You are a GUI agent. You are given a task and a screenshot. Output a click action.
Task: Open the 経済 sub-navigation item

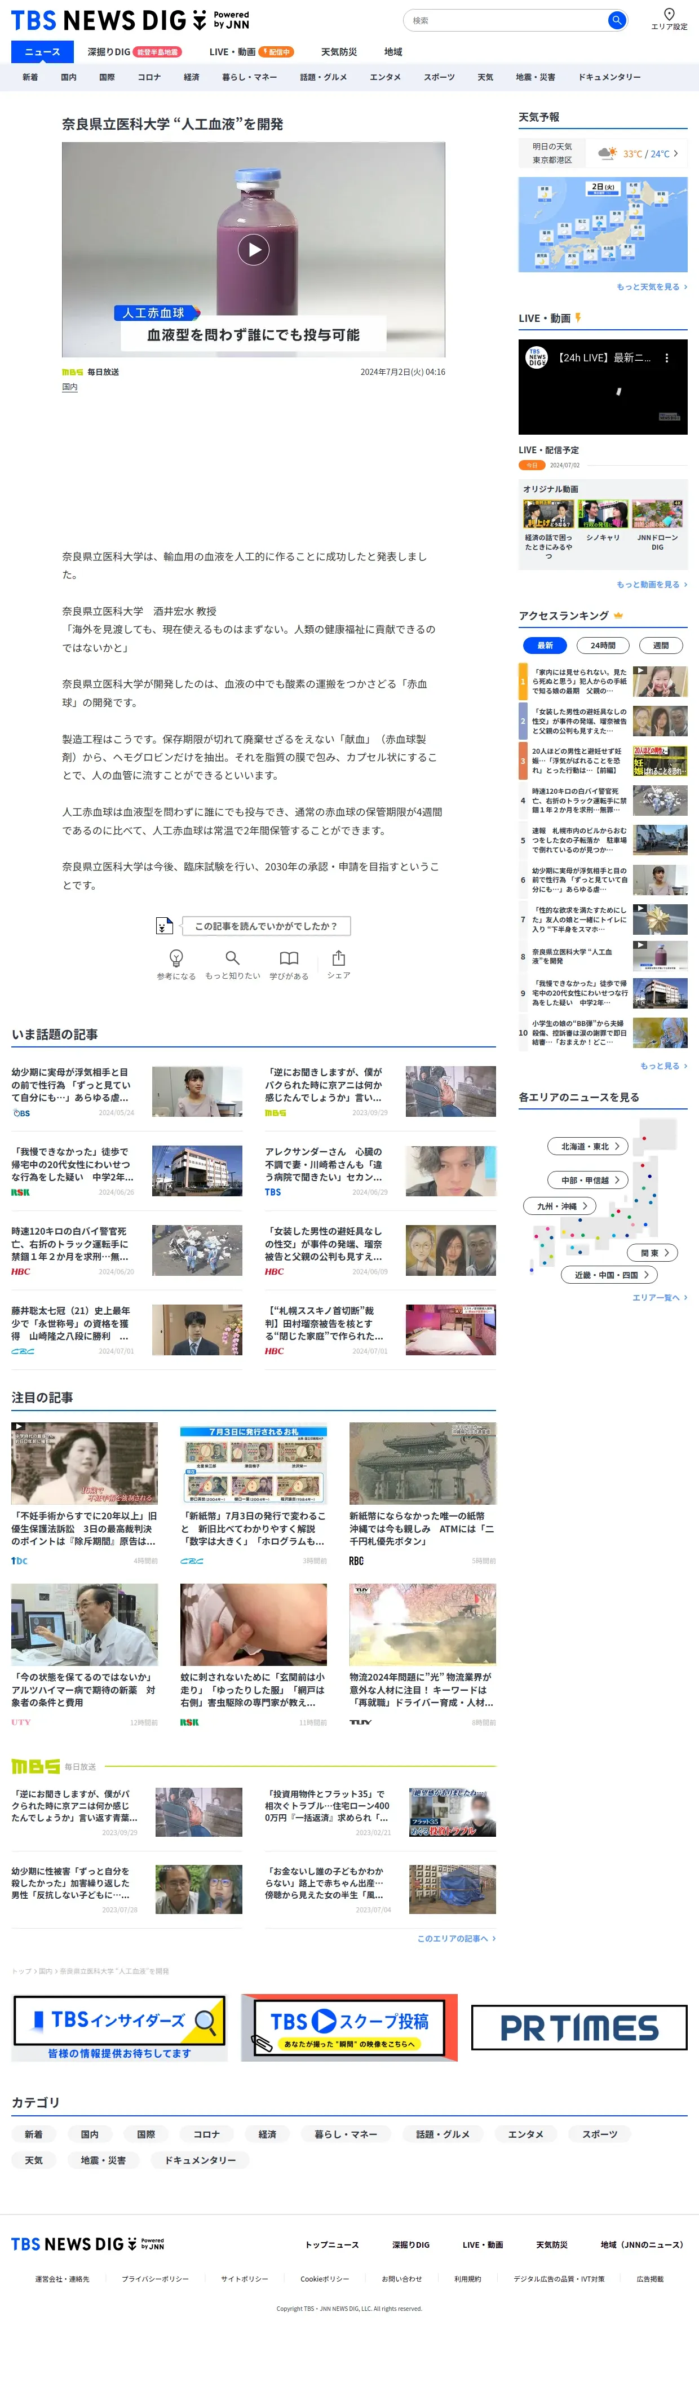tap(191, 78)
